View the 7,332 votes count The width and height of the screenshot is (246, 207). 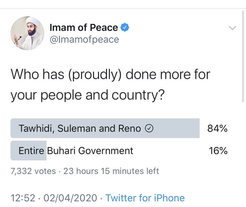coord(33,171)
